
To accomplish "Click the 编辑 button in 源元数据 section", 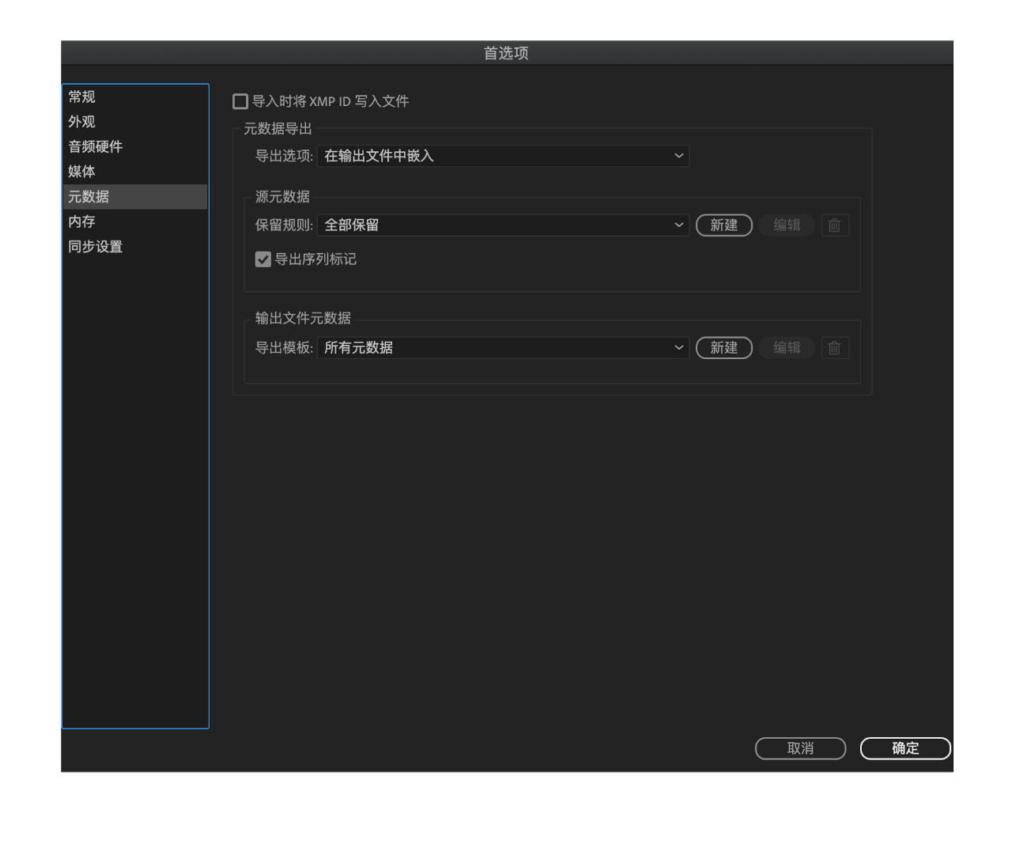I will click(787, 225).
